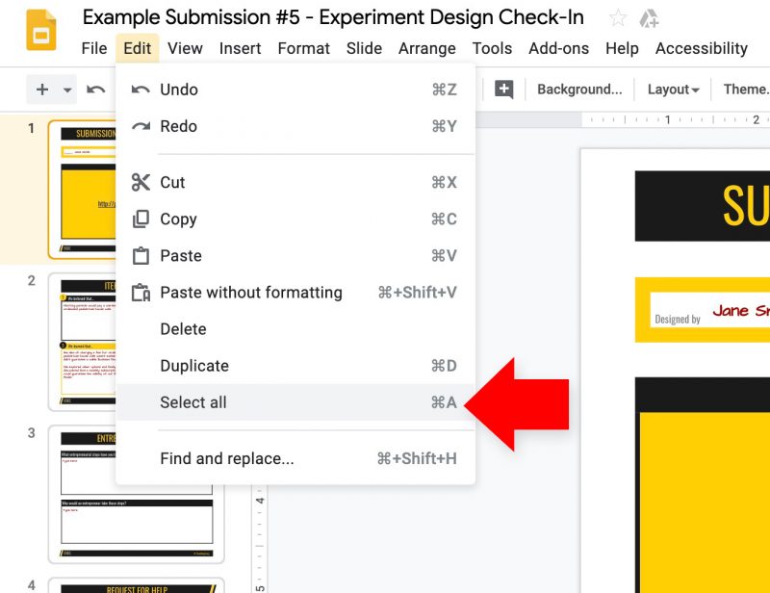Viewport: 770px width, 593px height.
Task: Expand the new slide dropdown arrow
Action: point(67,90)
